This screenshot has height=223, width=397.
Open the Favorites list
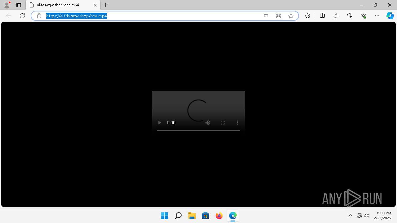(336, 16)
